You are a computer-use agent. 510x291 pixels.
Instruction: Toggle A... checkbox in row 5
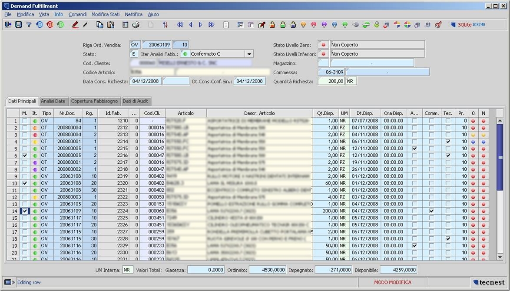click(x=414, y=148)
